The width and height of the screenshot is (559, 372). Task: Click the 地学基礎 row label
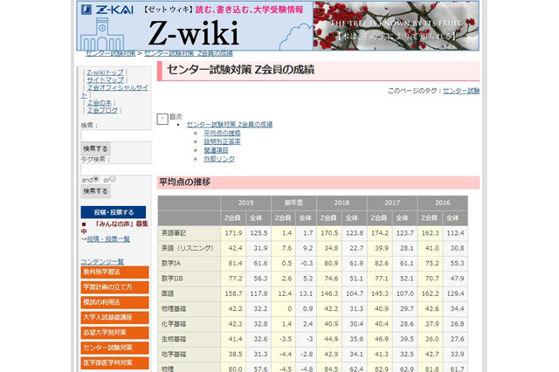[174, 355]
